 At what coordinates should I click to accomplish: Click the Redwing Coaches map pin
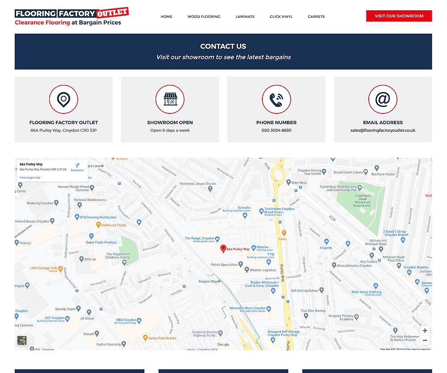(56, 203)
